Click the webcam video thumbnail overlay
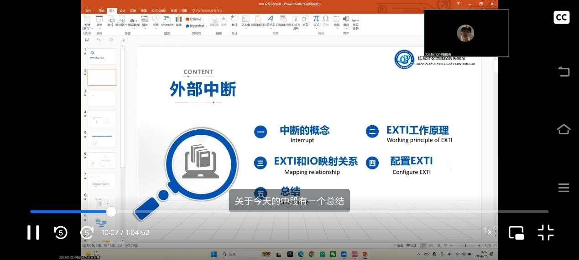Screen dimensions: 579x260 (x=466, y=33)
